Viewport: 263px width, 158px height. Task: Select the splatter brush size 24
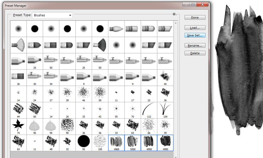click(x=34, y=94)
